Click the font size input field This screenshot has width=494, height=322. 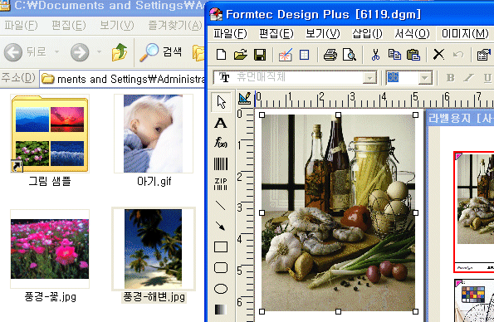402,77
